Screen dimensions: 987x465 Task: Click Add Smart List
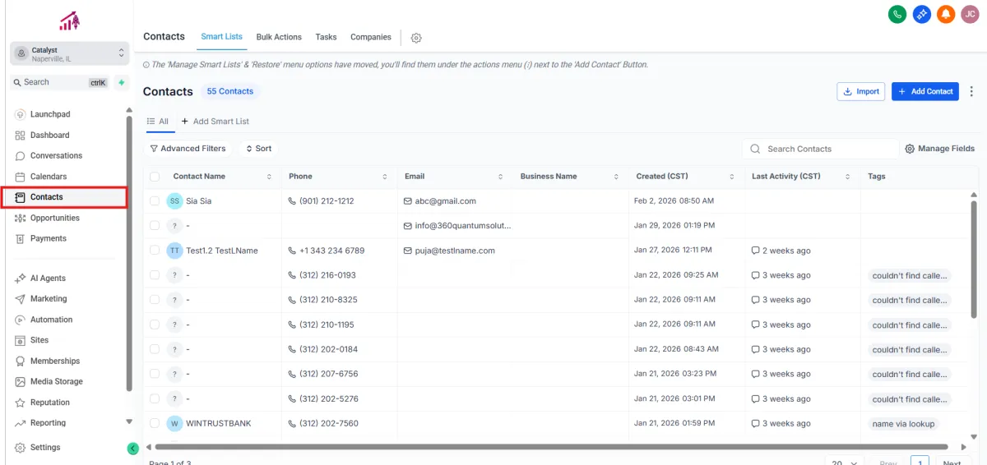pos(215,122)
